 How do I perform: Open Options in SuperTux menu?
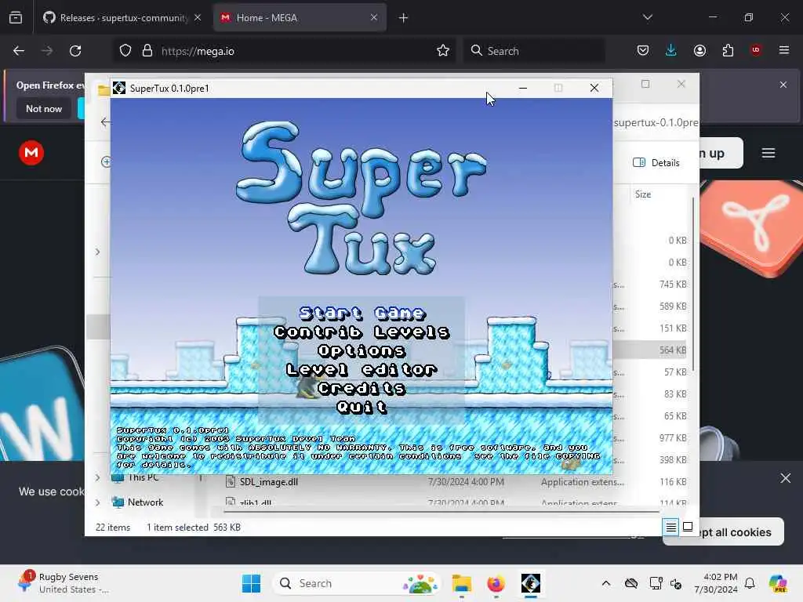pos(362,350)
